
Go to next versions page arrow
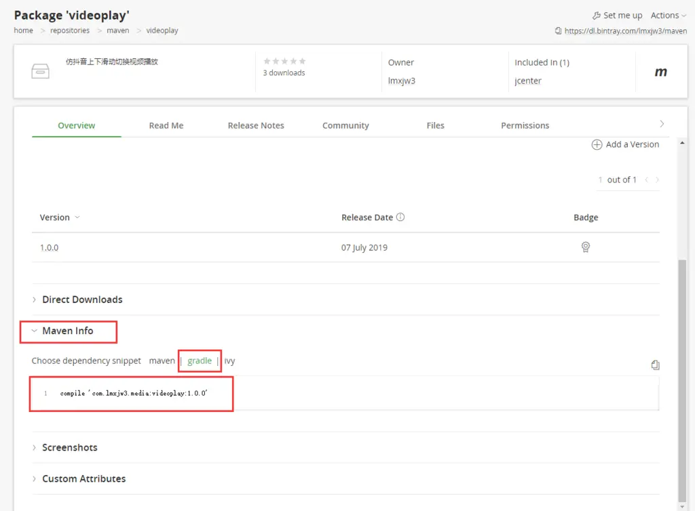coord(657,180)
